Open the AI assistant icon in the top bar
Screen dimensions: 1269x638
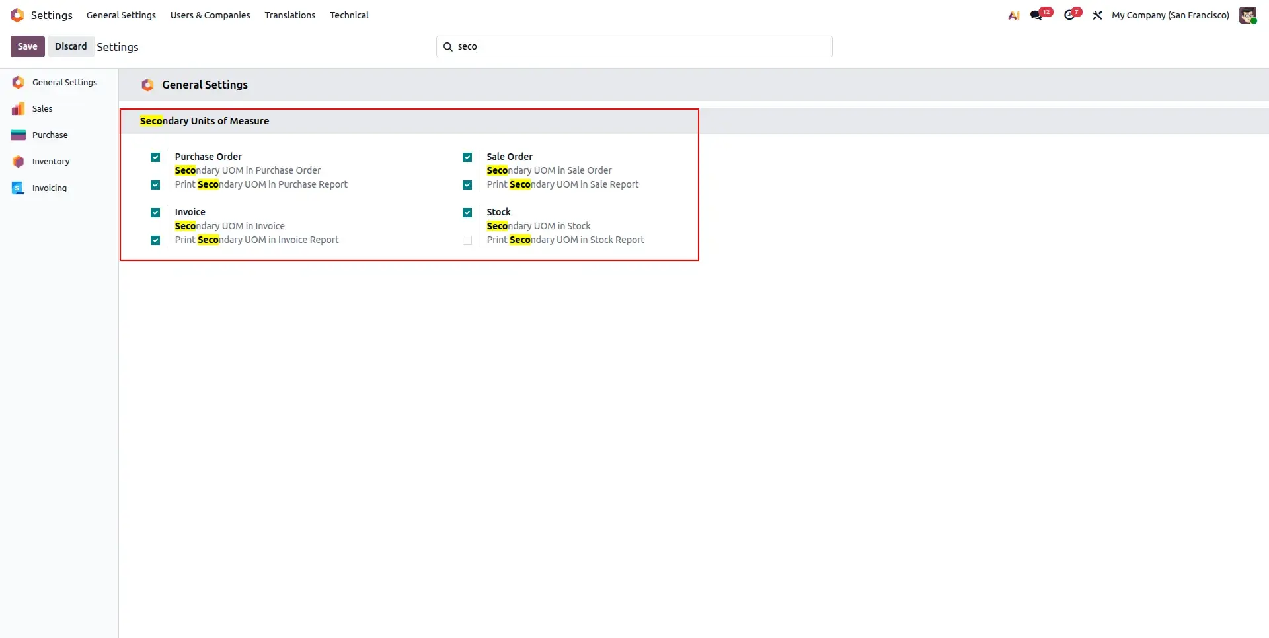[x=1013, y=15]
